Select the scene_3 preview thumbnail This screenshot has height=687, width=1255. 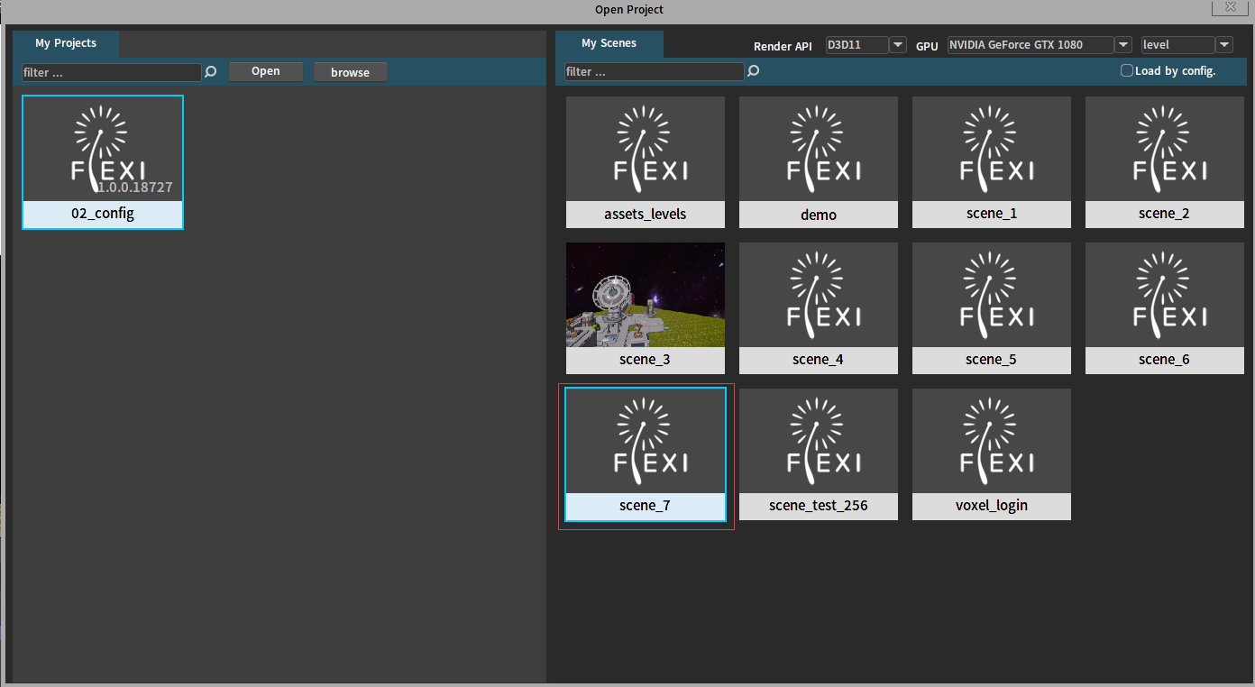[x=645, y=295]
